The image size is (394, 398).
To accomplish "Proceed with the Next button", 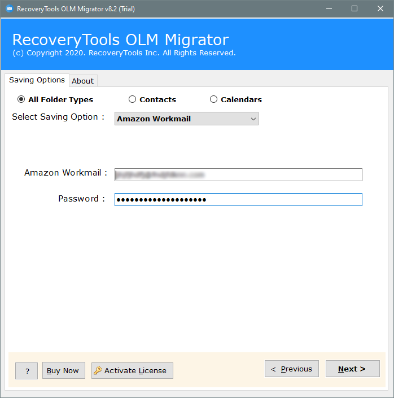I will (353, 369).
